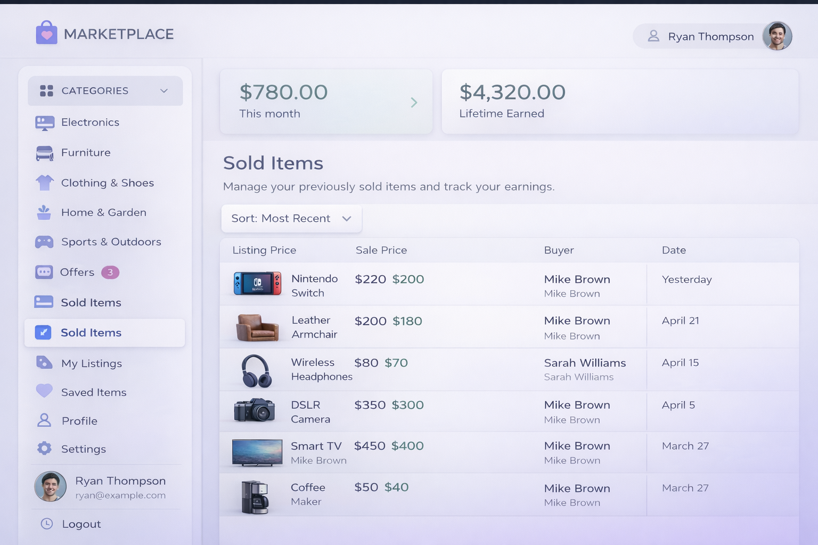Collapse the Categories section chevron
Image resolution: width=818 pixels, height=545 pixels.
[164, 91]
